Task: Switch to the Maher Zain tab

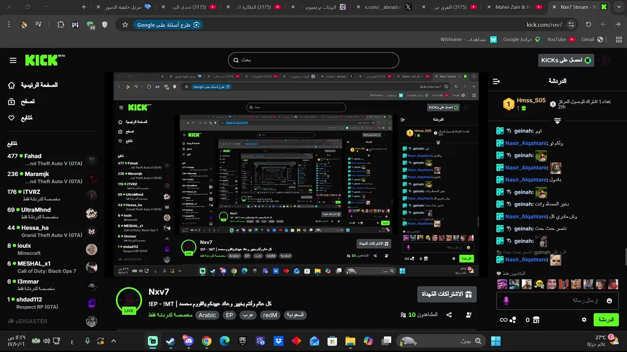Action: (x=513, y=7)
